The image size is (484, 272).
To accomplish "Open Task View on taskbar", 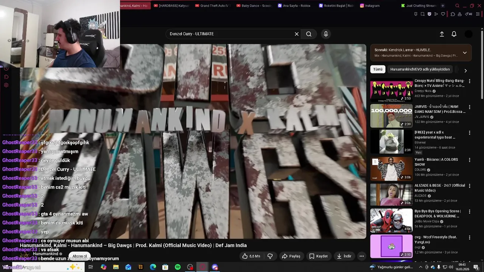I will click(x=91, y=267).
